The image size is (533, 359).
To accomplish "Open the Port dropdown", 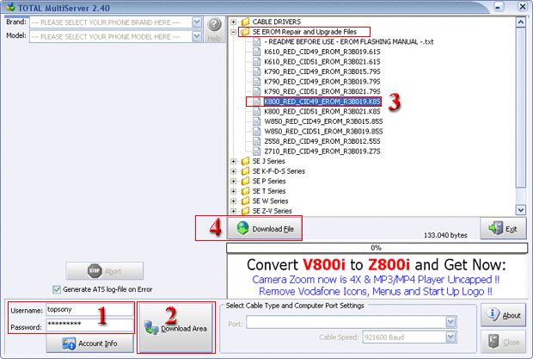I will pos(450,322).
